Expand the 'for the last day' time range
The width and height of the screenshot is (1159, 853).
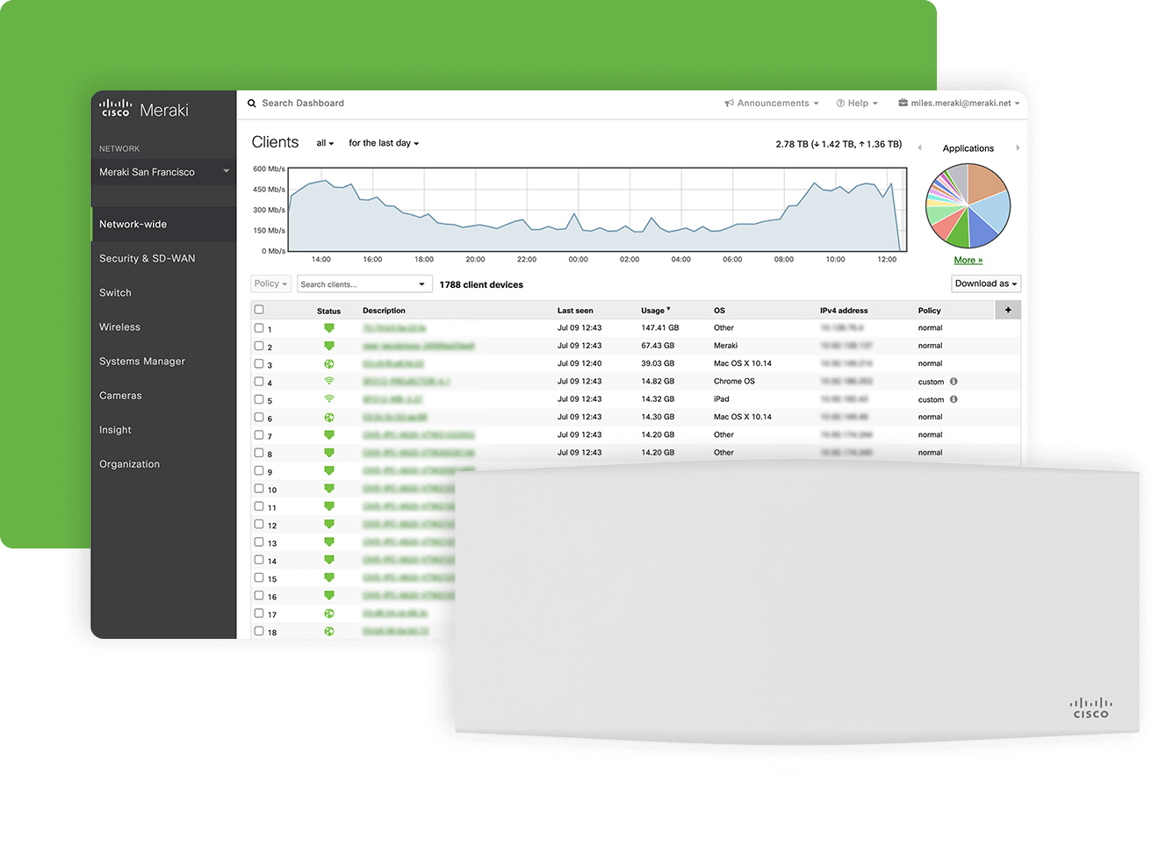tap(384, 143)
